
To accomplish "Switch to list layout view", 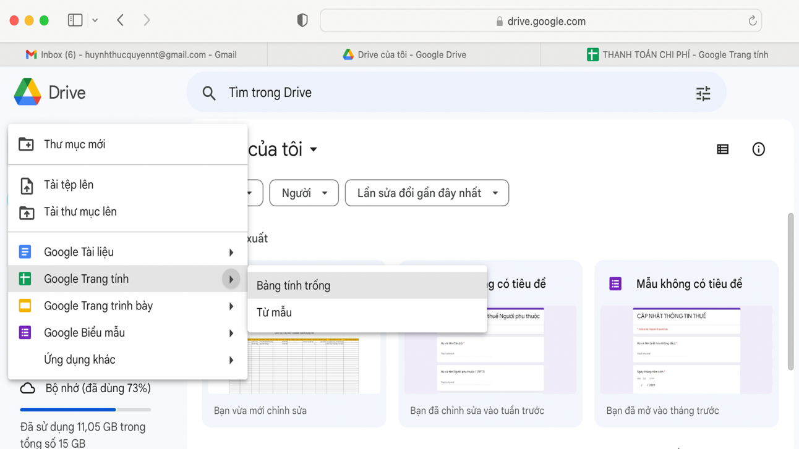I will pos(722,149).
